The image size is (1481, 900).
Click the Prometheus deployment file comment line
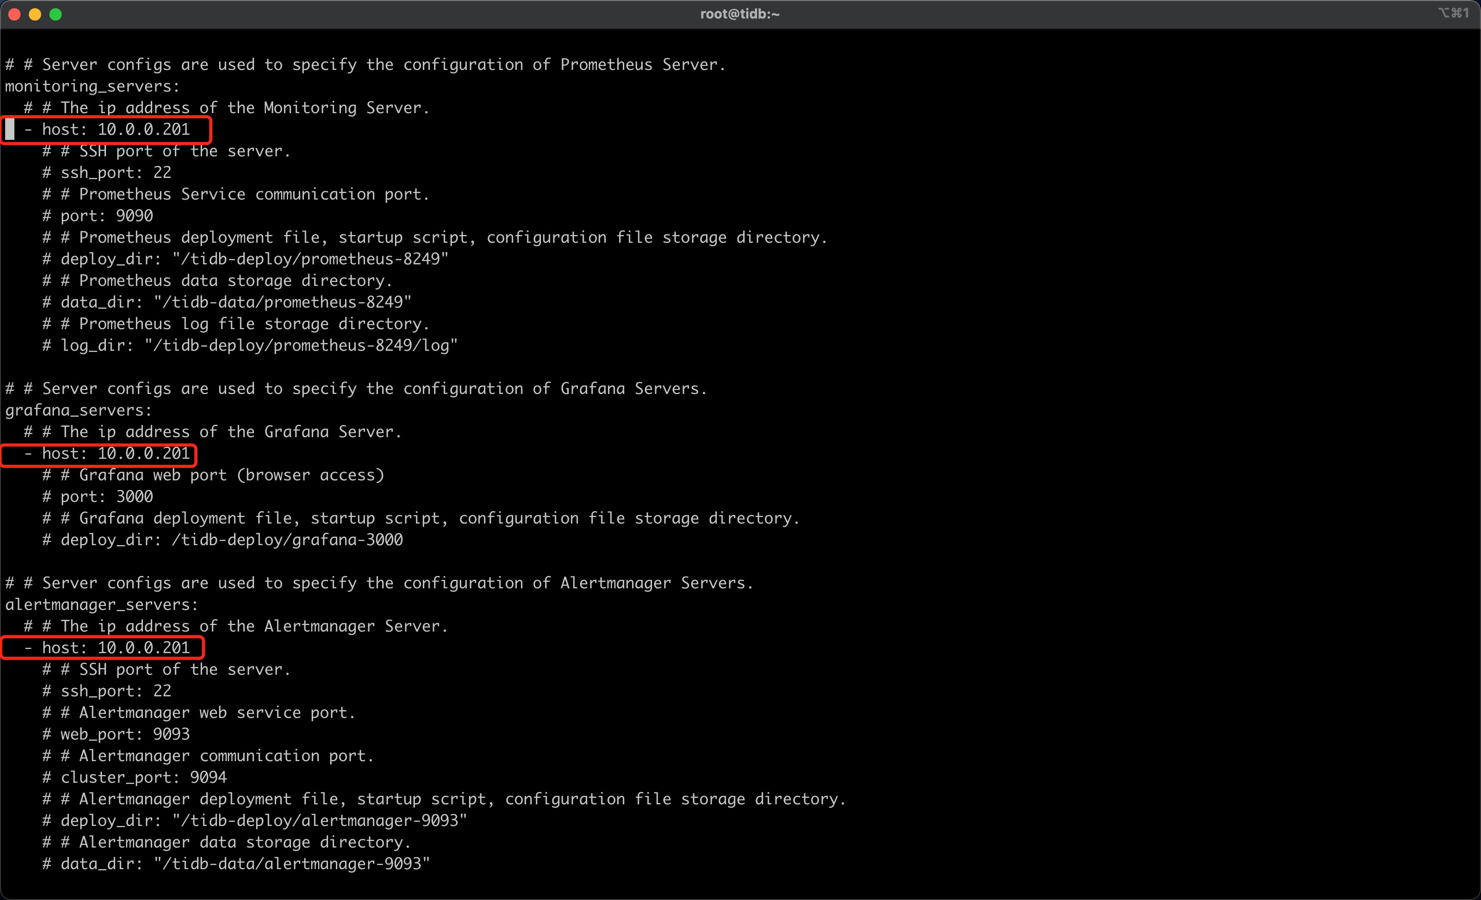(435, 238)
